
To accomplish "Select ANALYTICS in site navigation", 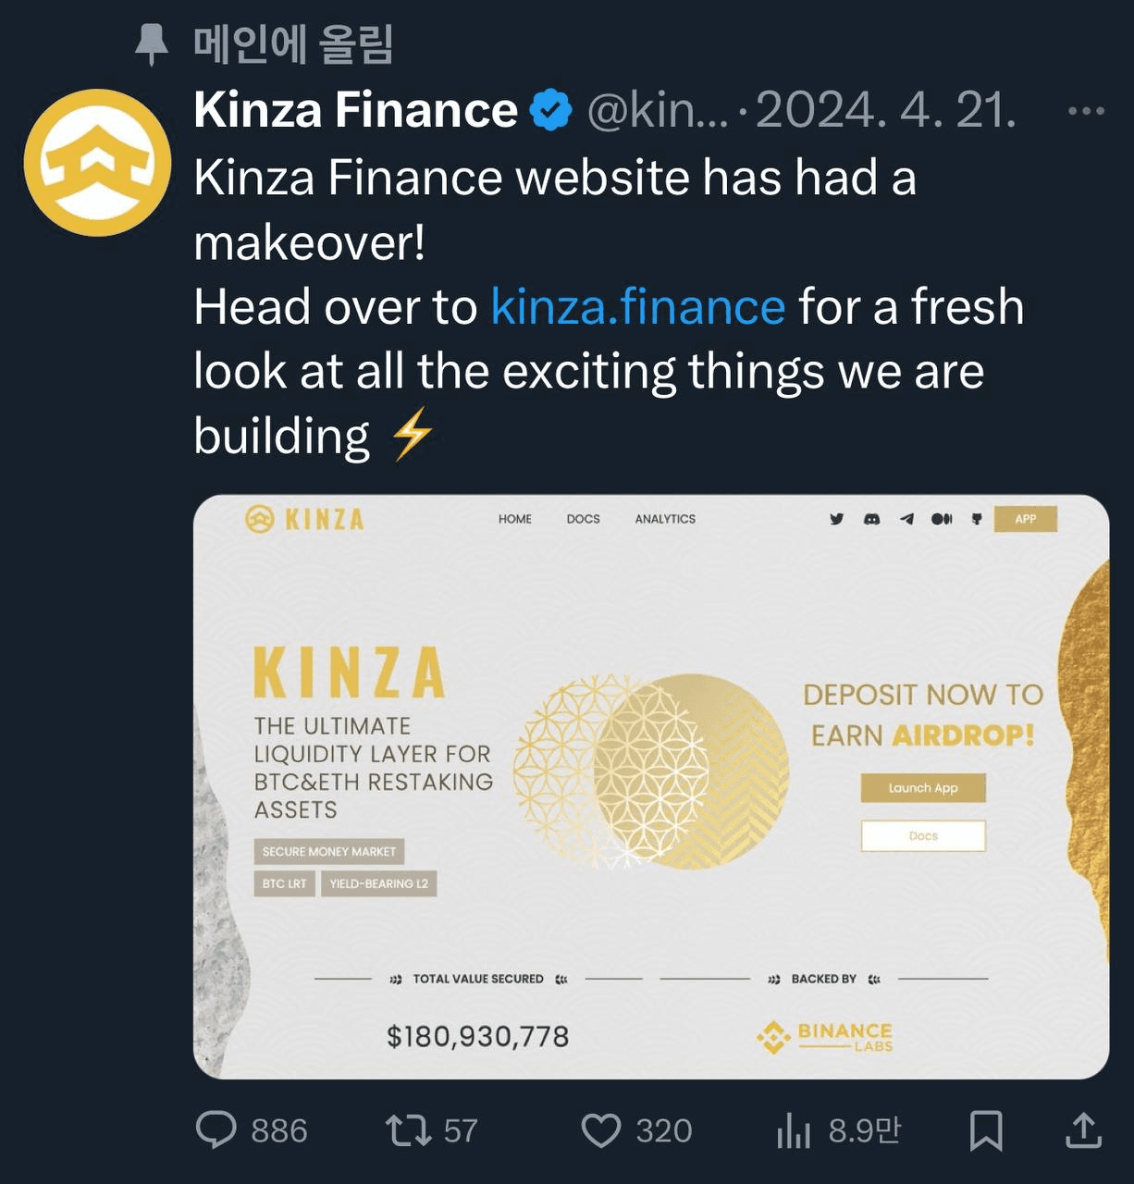I will point(665,519).
